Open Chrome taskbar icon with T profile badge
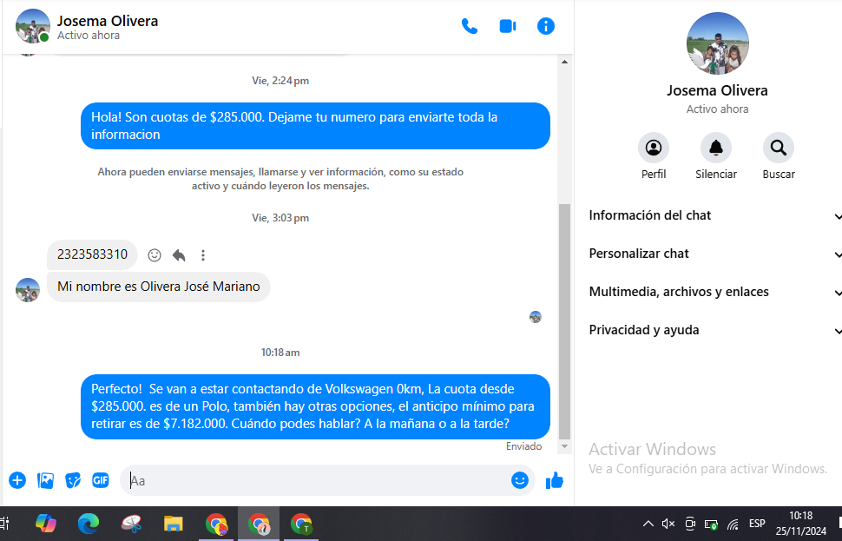 tap(301, 524)
